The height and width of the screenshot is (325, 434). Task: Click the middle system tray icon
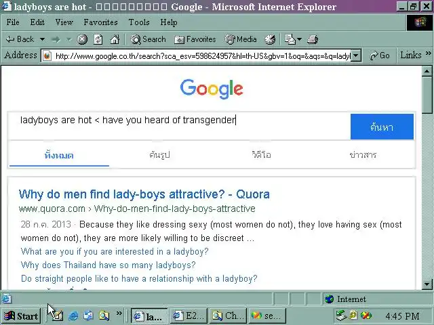click(353, 316)
